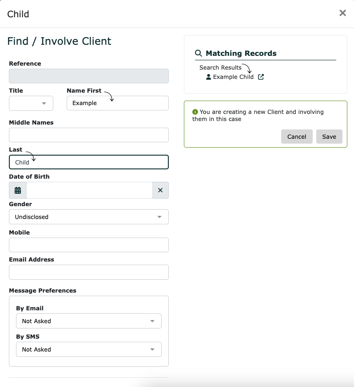
Task: Open Example Child record in new window
Action: [x=261, y=77]
